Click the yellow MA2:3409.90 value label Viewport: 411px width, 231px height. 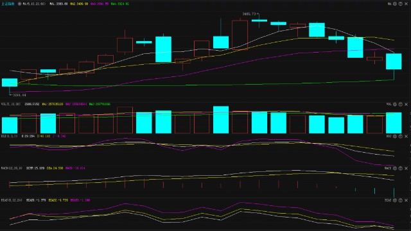coord(79,4)
